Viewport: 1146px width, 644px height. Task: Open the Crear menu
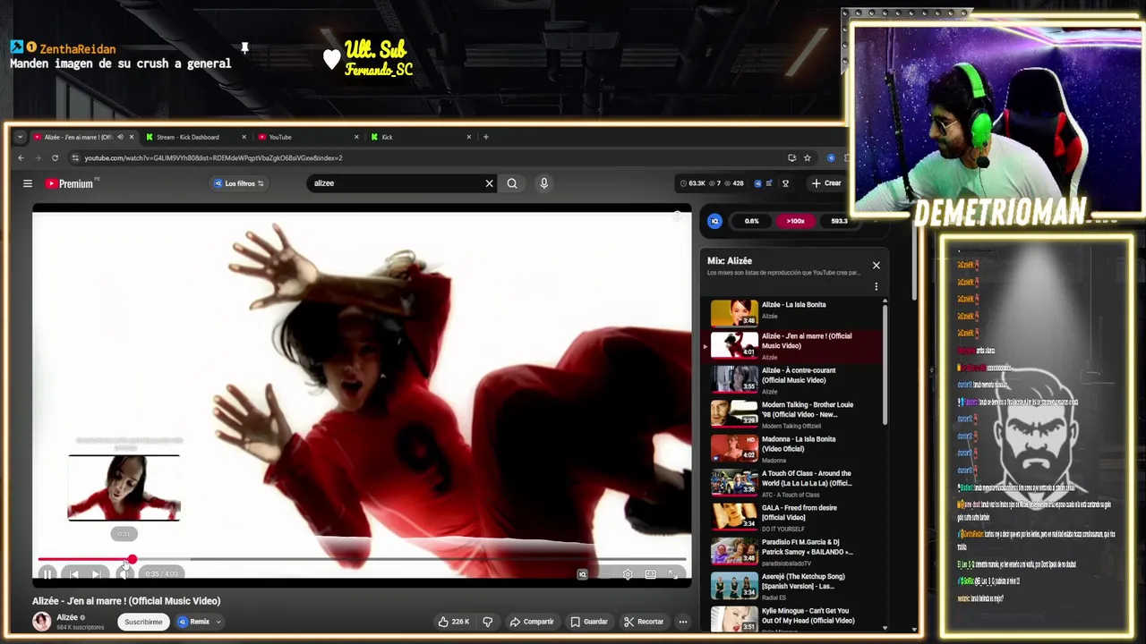[x=826, y=183]
